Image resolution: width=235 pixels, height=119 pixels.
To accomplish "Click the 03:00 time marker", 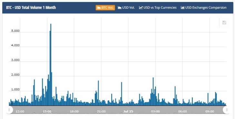I will point(155,112).
